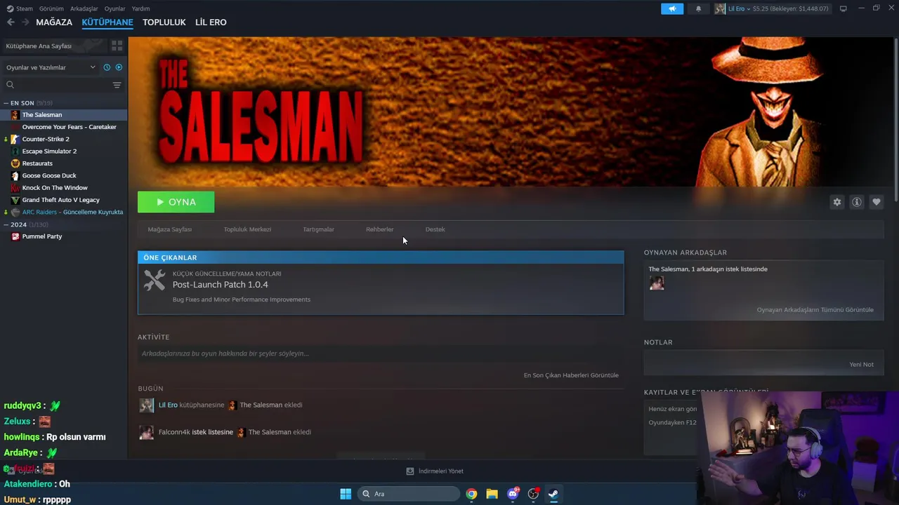Open the notifications bell
899x505 pixels.
[698, 8]
